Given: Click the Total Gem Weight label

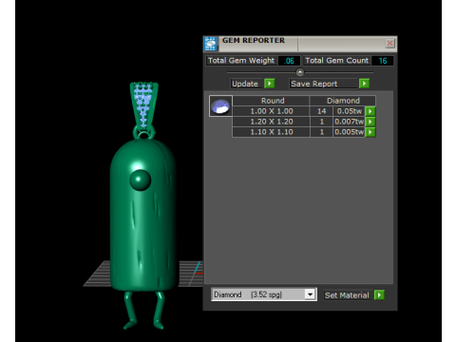Looking at the screenshot, I should coord(241,61).
